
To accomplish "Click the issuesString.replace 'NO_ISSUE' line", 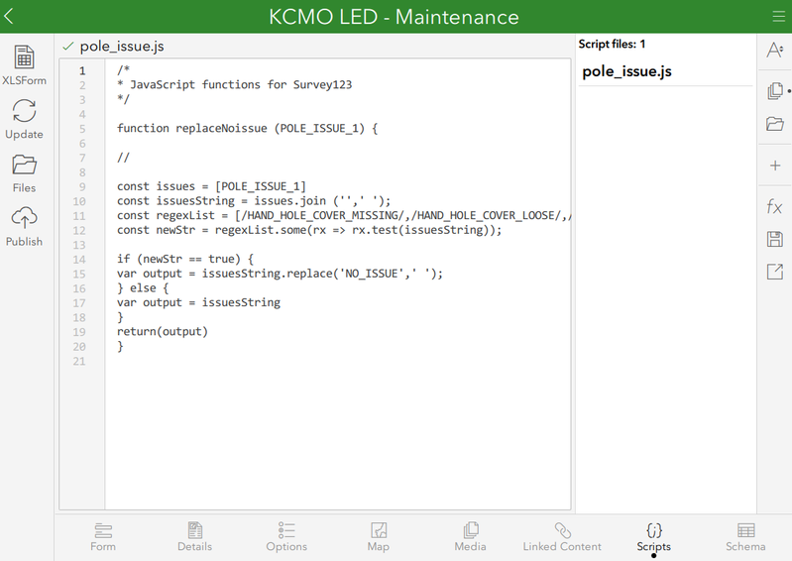I will click(280, 274).
